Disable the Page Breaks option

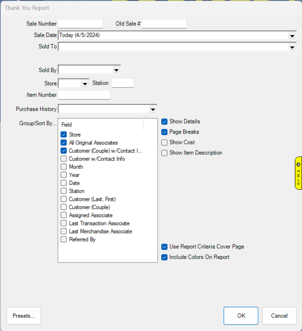pyautogui.click(x=164, y=132)
